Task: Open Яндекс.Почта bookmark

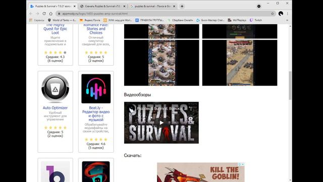Action: pyautogui.click(x=90, y=20)
